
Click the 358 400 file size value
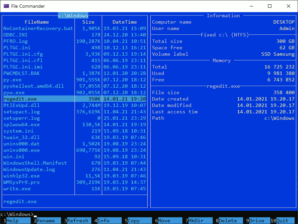coord(284,93)
